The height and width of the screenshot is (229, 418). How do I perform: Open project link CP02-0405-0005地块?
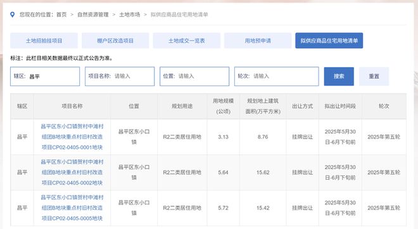coord(72,207)
